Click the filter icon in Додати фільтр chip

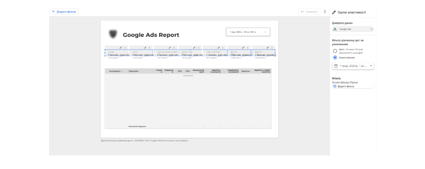53,12
